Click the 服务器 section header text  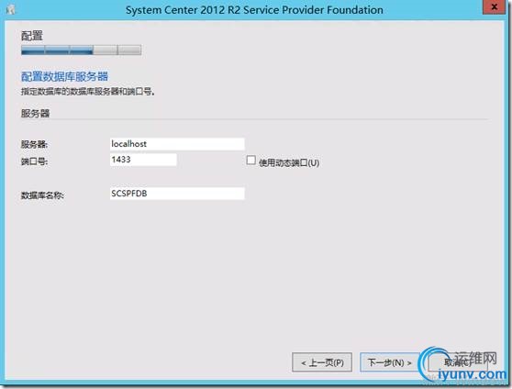pos(35,114)
